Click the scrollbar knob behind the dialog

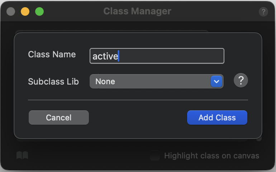259,138
